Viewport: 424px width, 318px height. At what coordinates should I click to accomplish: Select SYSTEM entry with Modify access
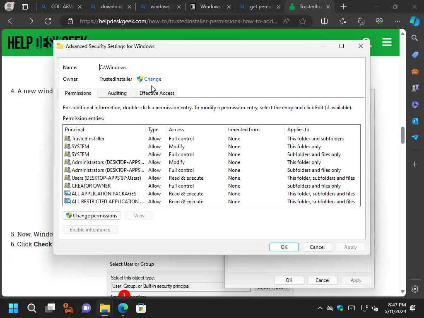click(x=211, y=146)
